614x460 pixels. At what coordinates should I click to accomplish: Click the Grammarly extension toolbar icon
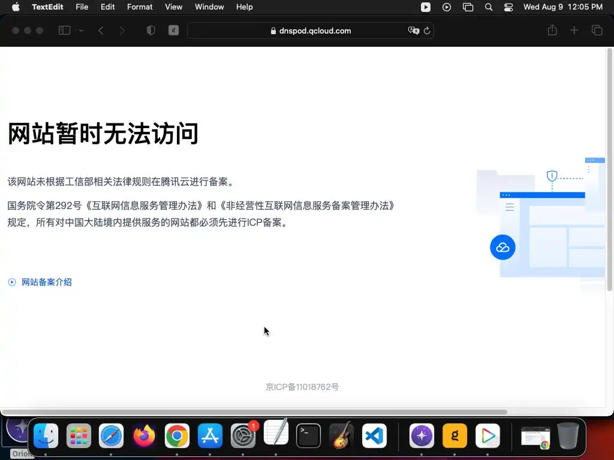tap(173, 31)
